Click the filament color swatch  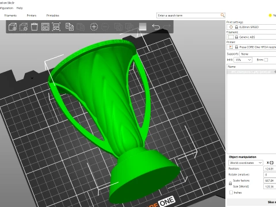pos(231,37)
